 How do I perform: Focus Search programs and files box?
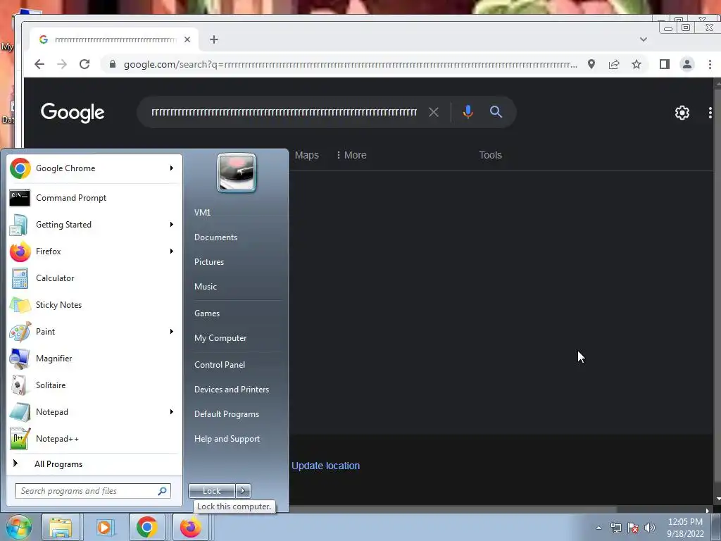pos(93,491)
